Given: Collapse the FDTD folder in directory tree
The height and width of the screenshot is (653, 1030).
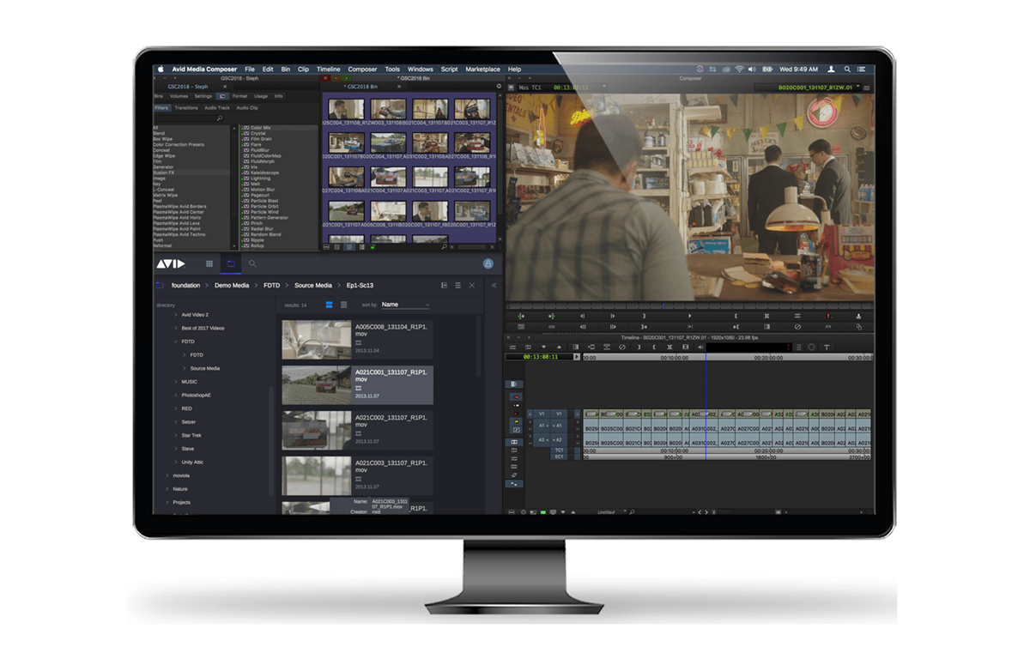Looking at the screenshot, I should 176,342.
